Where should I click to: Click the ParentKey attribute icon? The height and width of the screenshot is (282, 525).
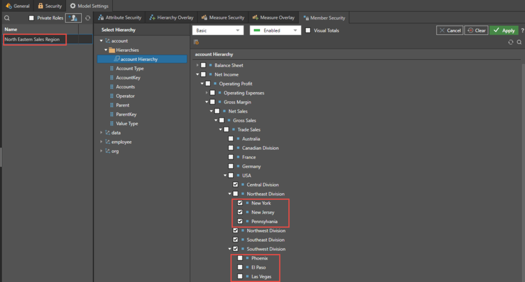(112, 115)
